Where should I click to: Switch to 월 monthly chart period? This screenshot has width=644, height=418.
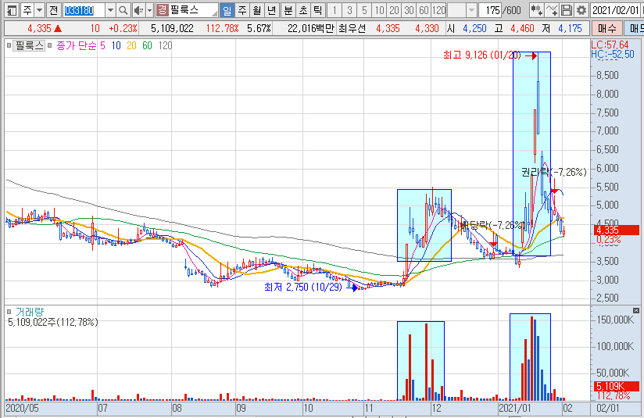click(256, 11)
